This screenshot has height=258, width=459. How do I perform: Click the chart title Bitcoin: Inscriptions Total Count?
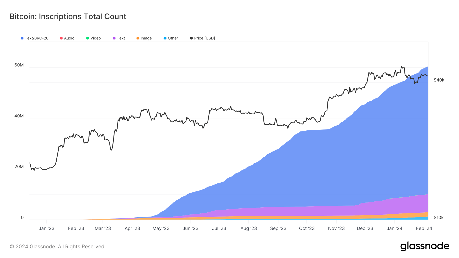[x=68, y=16]
